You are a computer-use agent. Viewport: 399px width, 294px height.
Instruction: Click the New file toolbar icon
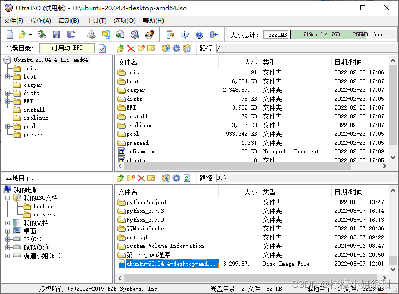pyautogui.click(x=10, y=34)
